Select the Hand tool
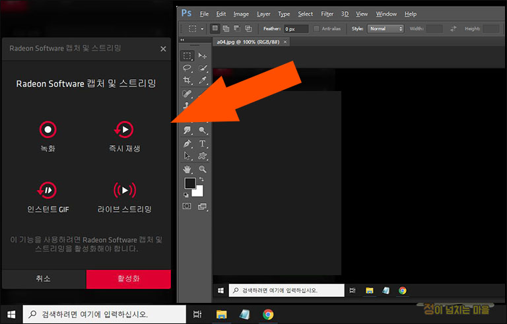The width and height of the screenshot is (507, 324). click(187, 169)
